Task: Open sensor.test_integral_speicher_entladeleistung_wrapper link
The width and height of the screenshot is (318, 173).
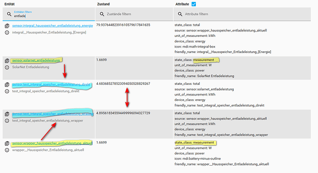Action: (x=53, y=113)
